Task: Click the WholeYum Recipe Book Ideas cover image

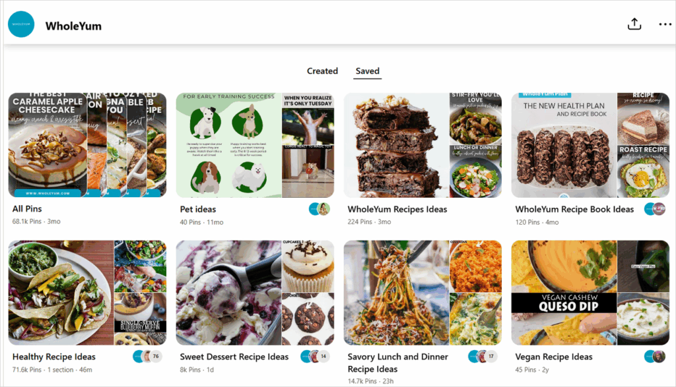Action: [591, 144]
